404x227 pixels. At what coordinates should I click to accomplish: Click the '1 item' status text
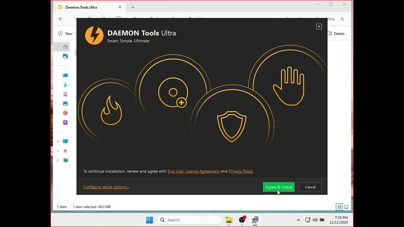coord(62,207)
